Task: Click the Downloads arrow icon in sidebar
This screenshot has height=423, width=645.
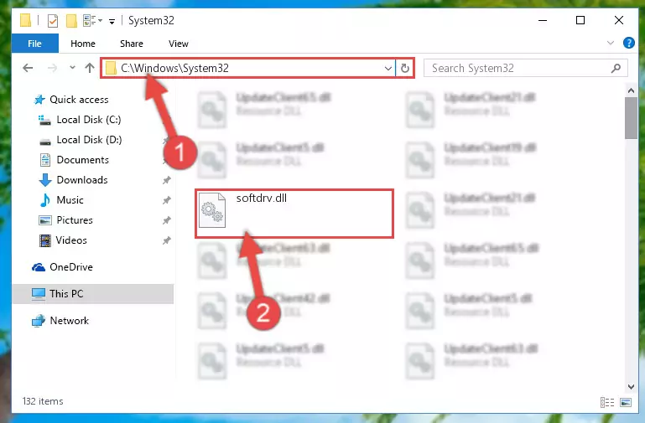Action: [45, 180]
